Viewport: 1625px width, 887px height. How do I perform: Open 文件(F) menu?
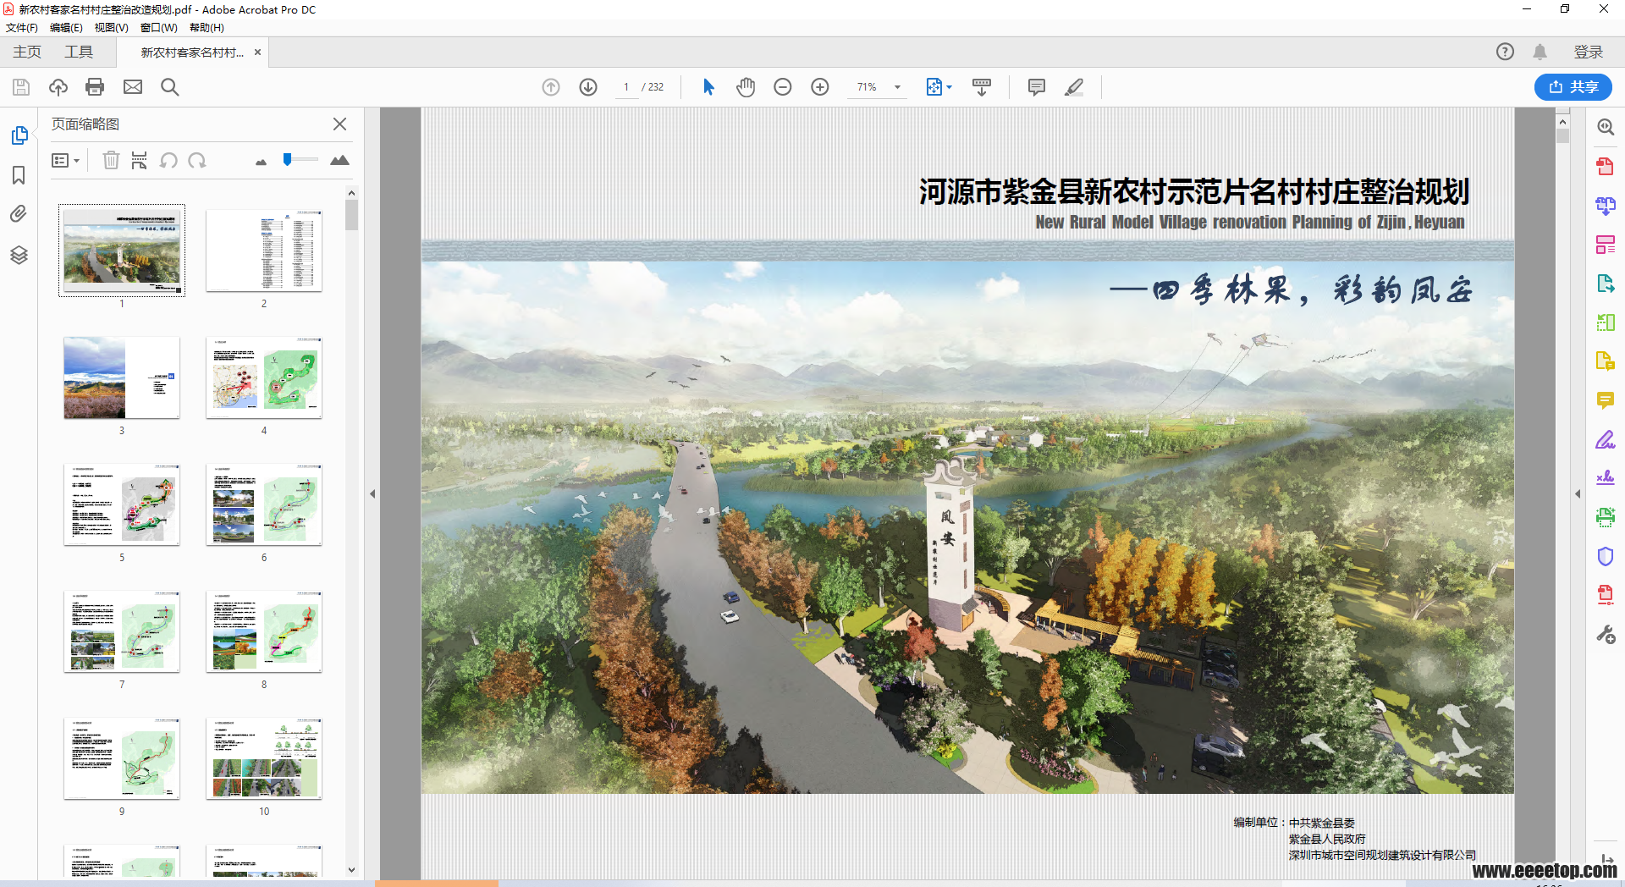(x=22, y=28)
